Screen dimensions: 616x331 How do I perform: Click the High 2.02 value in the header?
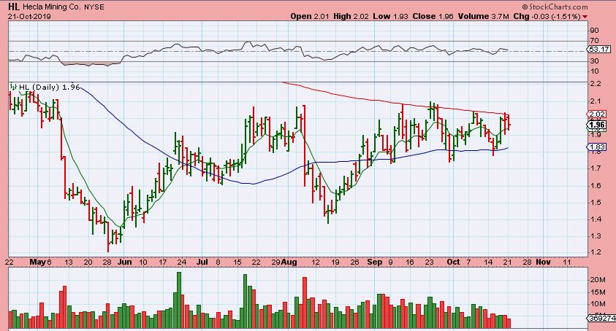[x=351, y=17]
